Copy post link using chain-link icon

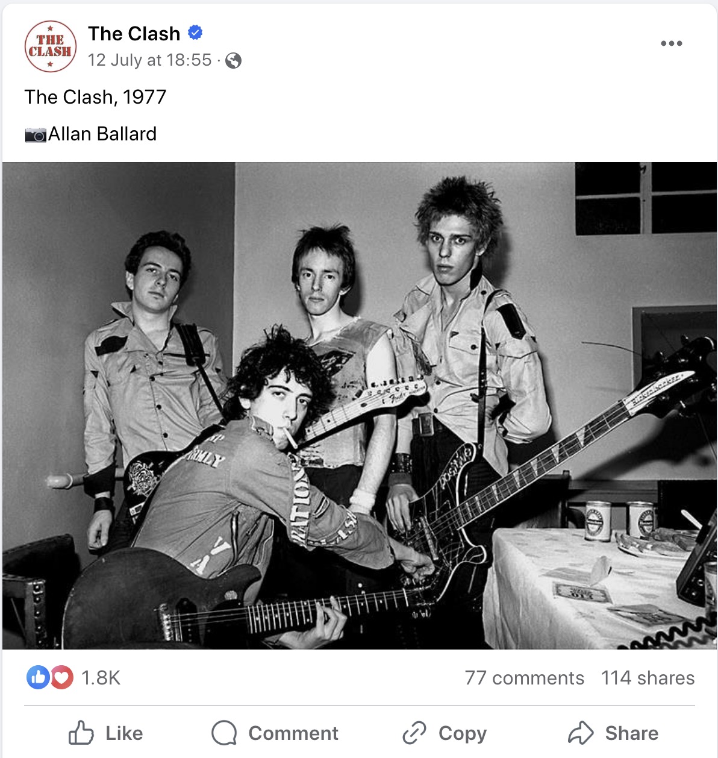[414, 733]
